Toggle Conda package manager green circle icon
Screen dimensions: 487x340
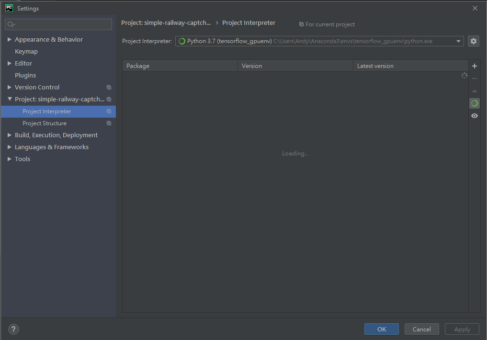pyautogui.click(x=474, y=103)
